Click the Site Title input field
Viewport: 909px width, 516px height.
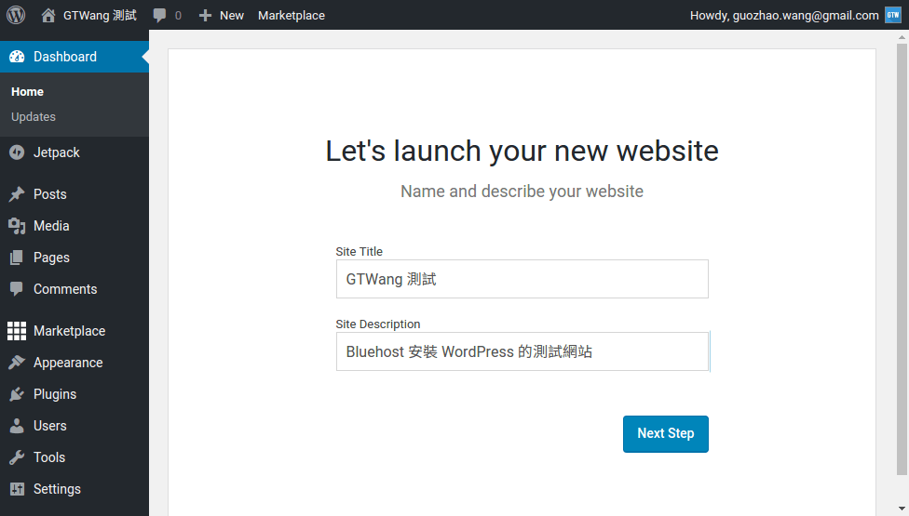tap(522, 279)
